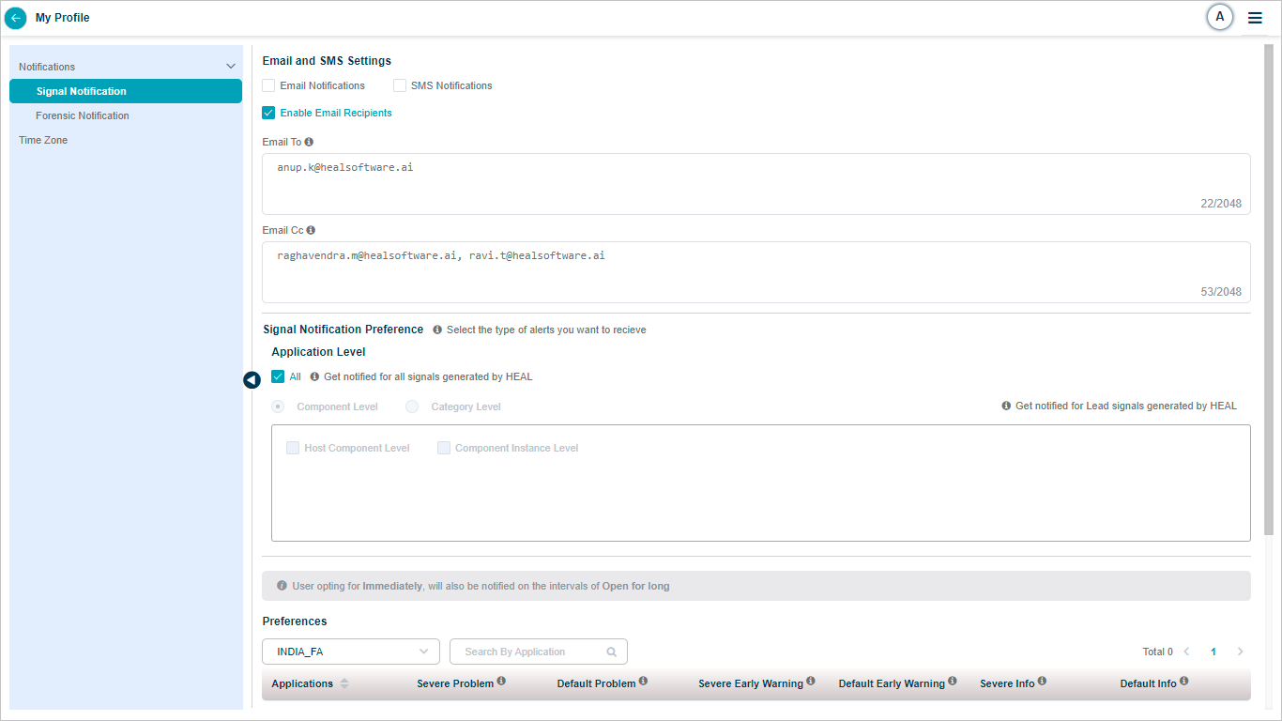1282x721 pixels.
Task: Click the info icon next to Email Cc
Action: click(311, 230)
